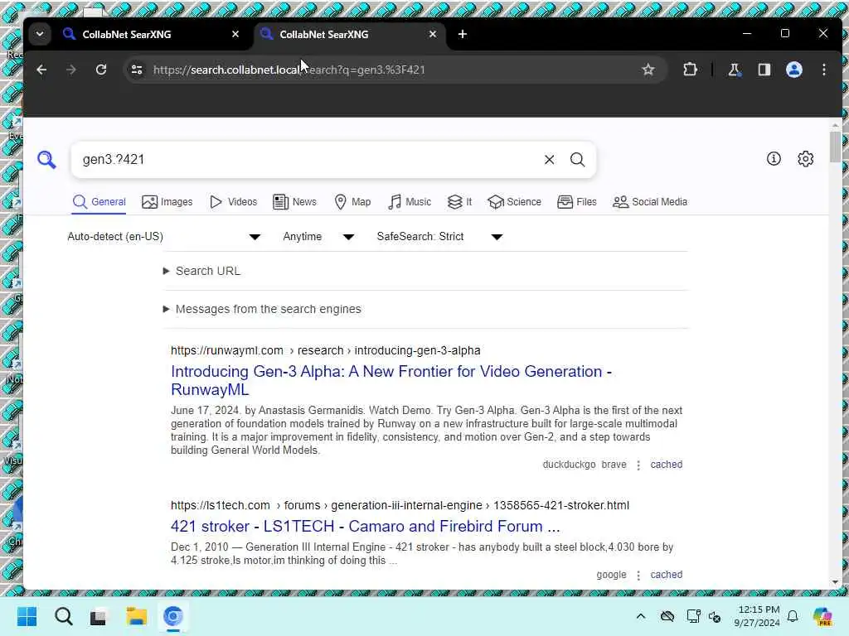This screenshot has height=636, width=849.
Task: Switch to the News category
Action: pyautogui.click(x=294, y=202)
